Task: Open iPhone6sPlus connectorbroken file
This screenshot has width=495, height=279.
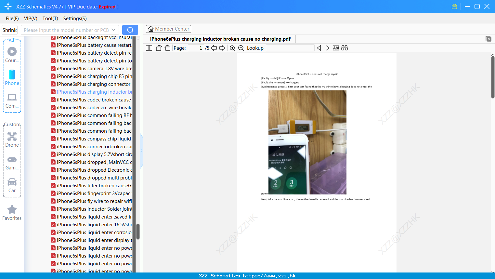Action: pyautogui.click(x=92, y=147)
